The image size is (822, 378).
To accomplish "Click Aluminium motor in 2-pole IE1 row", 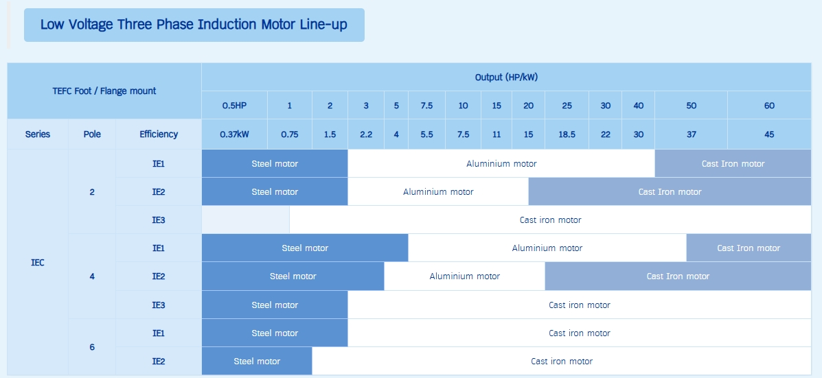I will point(501,164).
